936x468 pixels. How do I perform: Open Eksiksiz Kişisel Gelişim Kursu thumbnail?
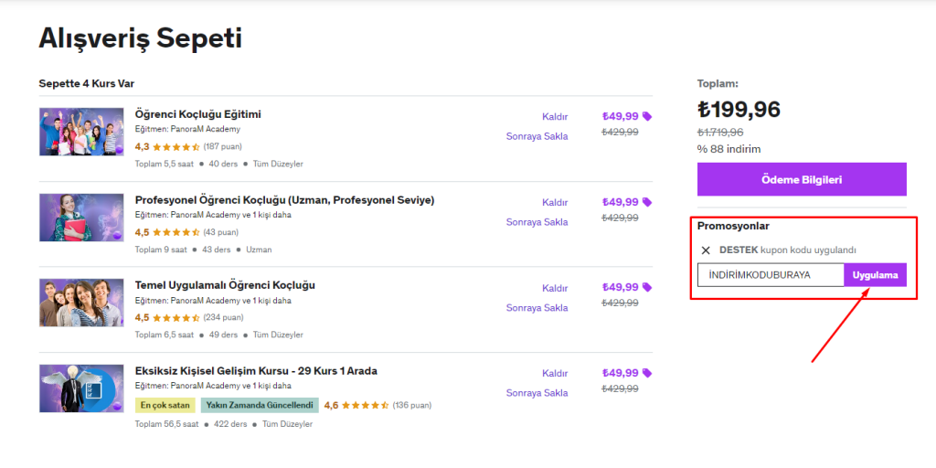[81, 388]
